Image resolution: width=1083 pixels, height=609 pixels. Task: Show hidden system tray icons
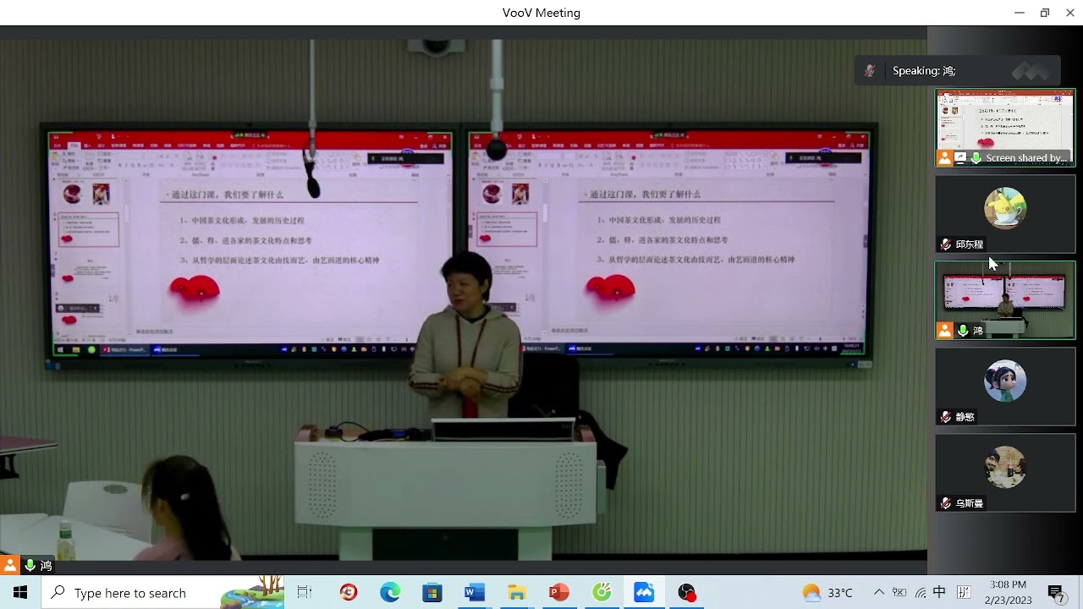tap(879, 592)
